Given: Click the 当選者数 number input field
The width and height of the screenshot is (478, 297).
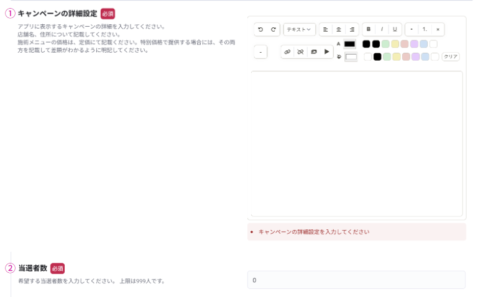Looking at the screenshot, I should tap(356, 280).
